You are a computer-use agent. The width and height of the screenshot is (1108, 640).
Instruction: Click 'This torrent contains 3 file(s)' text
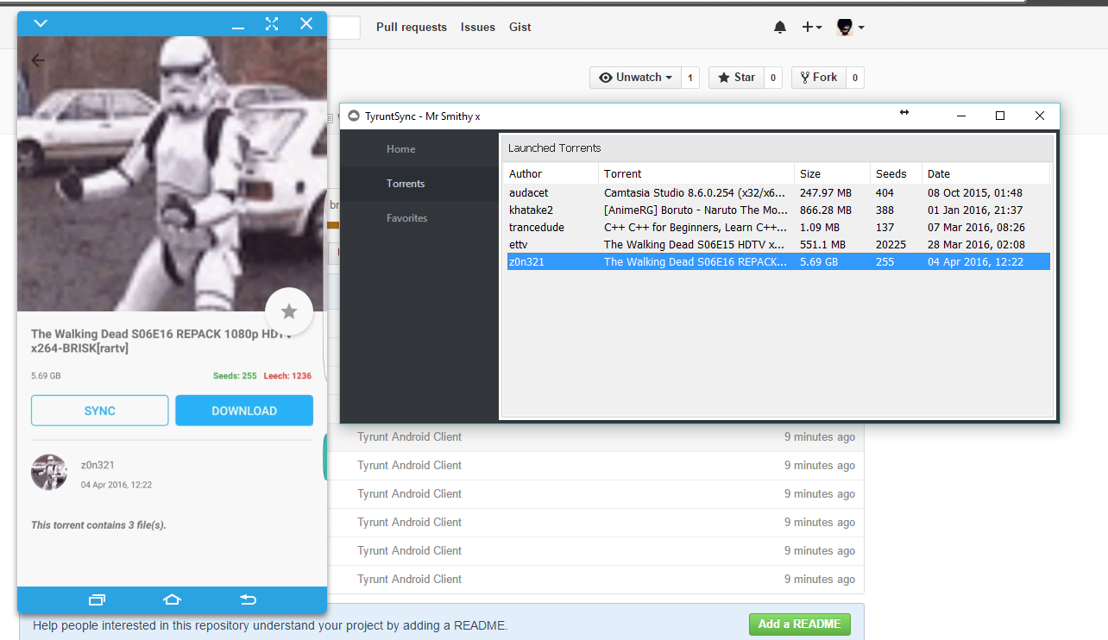98,525
